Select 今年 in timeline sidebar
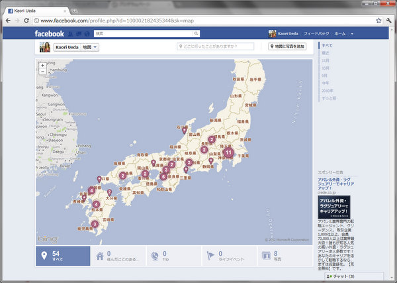The width and height of the screenshot is (397, 283). (x=325, y=83)
